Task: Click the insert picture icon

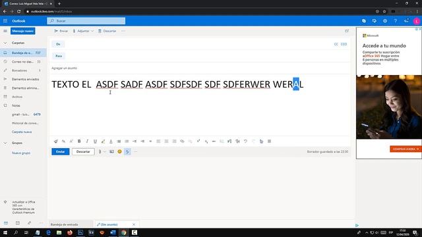Action: pos(111,151)
